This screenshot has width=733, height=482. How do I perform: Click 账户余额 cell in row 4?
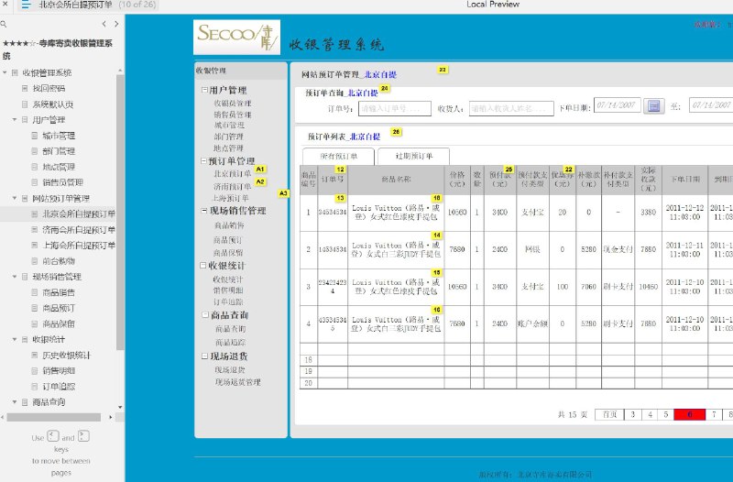pos(532,323)
